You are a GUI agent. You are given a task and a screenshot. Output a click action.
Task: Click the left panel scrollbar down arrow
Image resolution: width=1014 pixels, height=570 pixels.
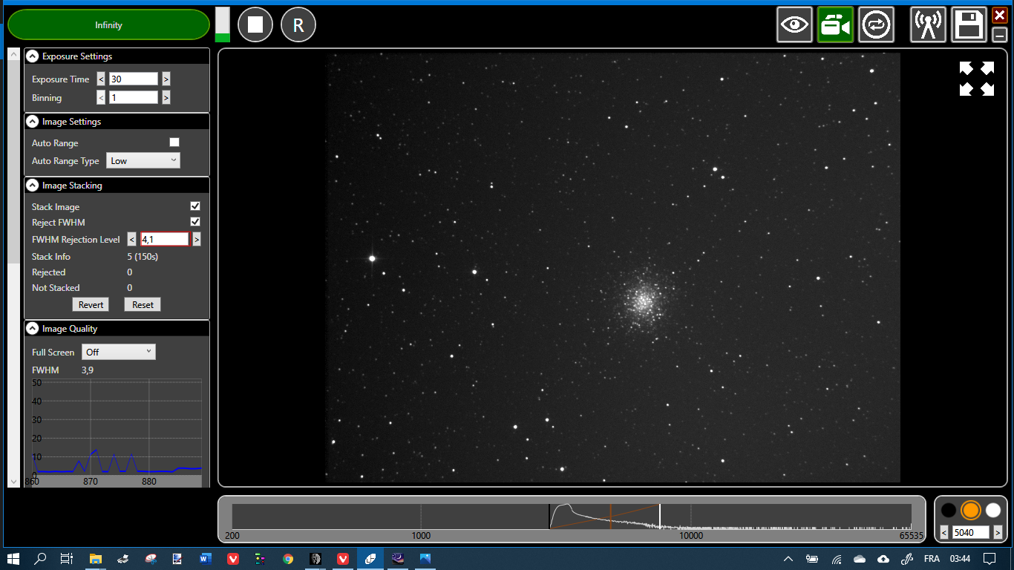(x=13, y=482)
